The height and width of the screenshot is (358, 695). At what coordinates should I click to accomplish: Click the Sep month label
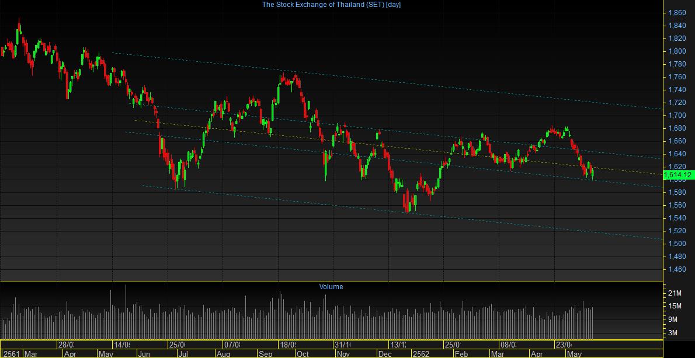(266, 354)
